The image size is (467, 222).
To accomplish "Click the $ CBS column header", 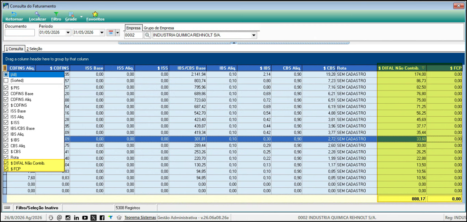I will click(x=319, y=68).
